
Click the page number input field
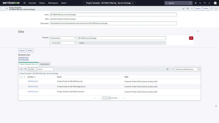pyautogui.click(x=106, y=98)
